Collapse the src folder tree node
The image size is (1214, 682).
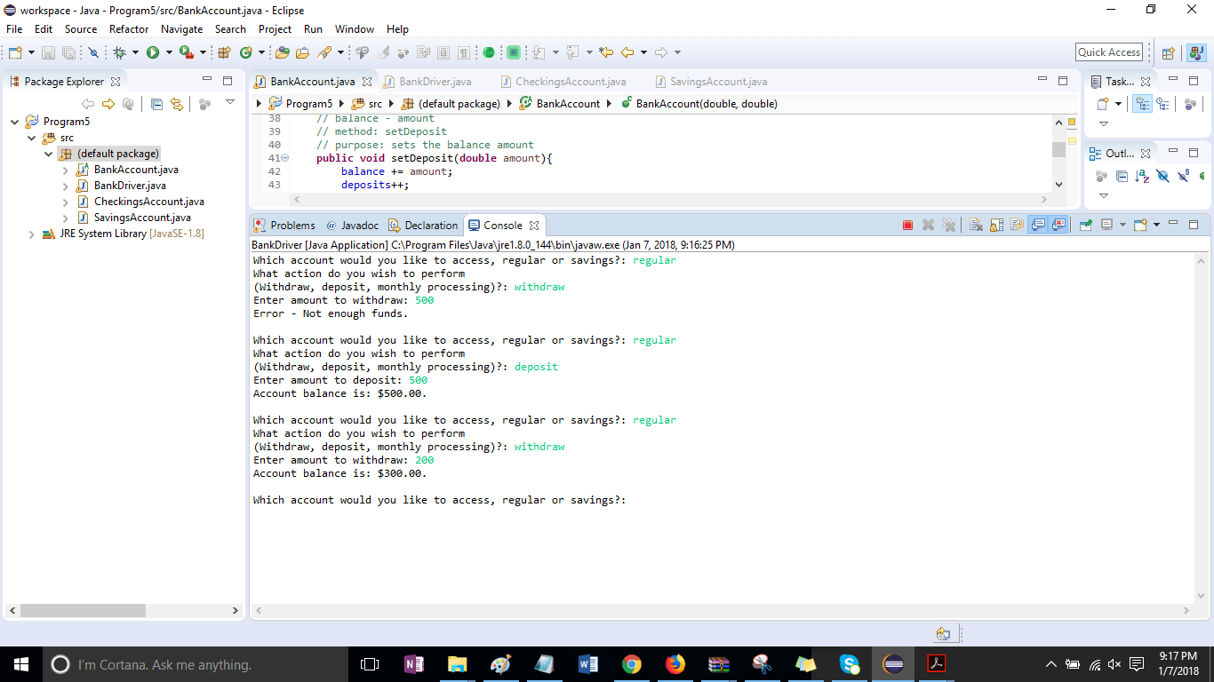(32, 138)
